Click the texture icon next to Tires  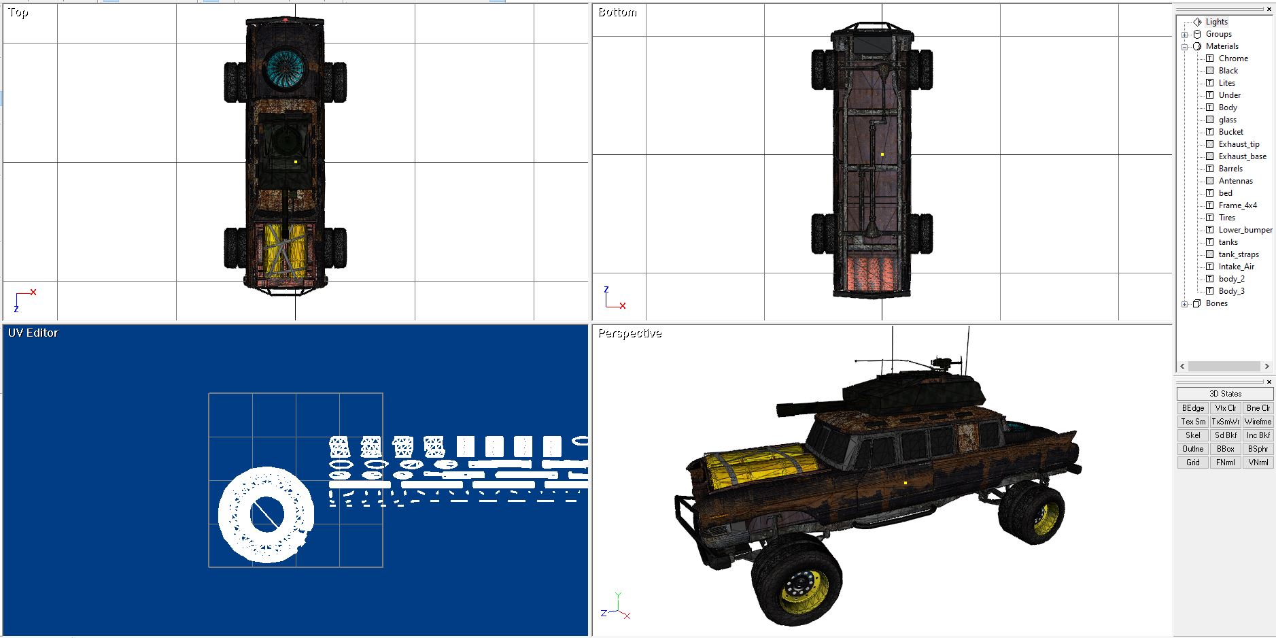pos(1209,218)
